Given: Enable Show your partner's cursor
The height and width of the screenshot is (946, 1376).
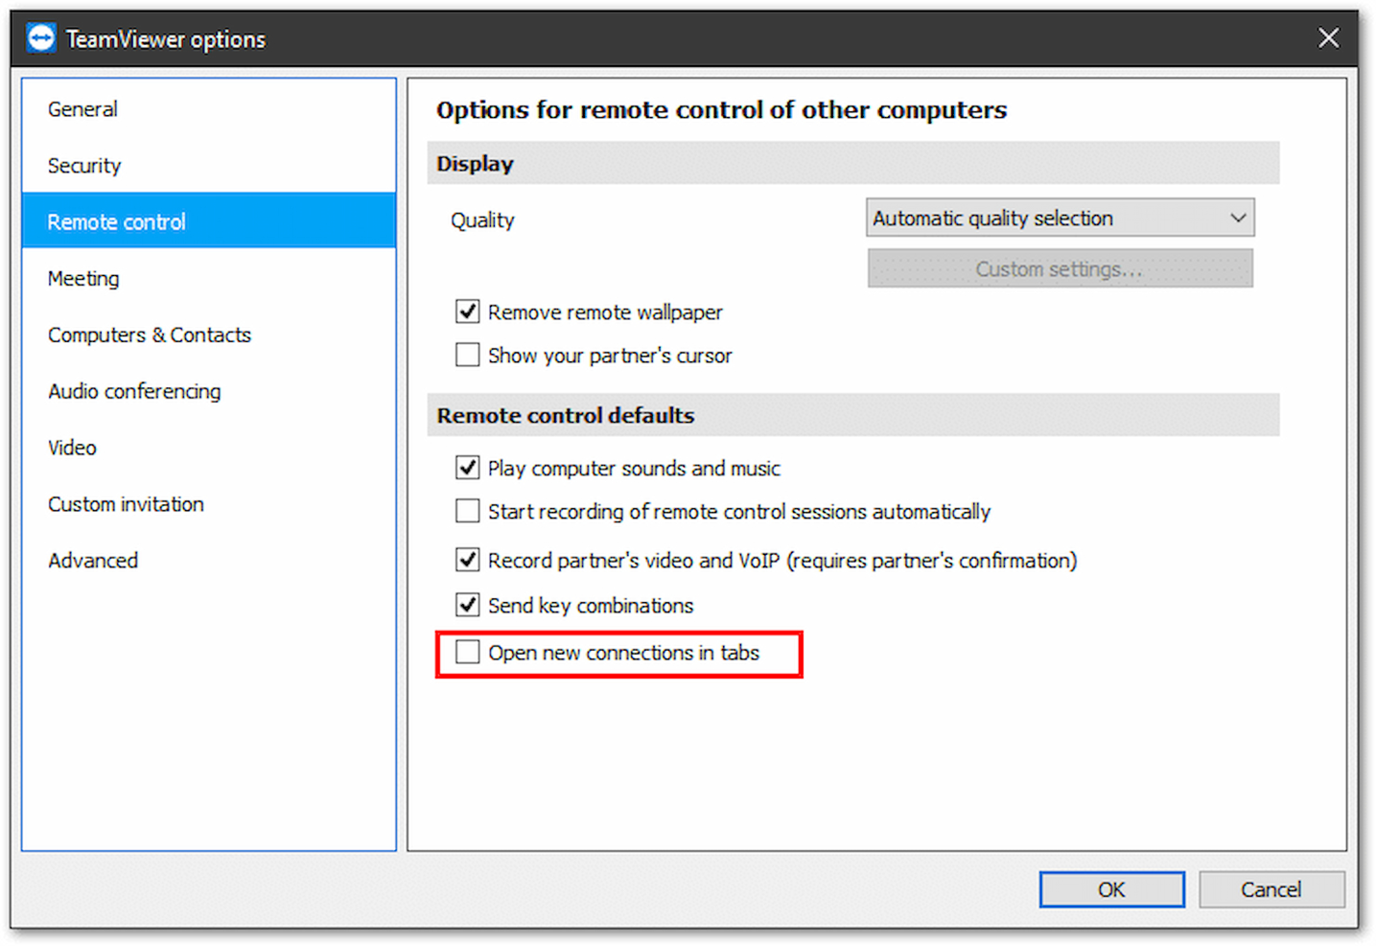Looking at the screenshot, I should (467, 355).
